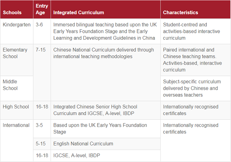The width and height of the screenshot is (231, 162).
Task: Click the English National Curriculum cell
Action: tap(83, 144)
